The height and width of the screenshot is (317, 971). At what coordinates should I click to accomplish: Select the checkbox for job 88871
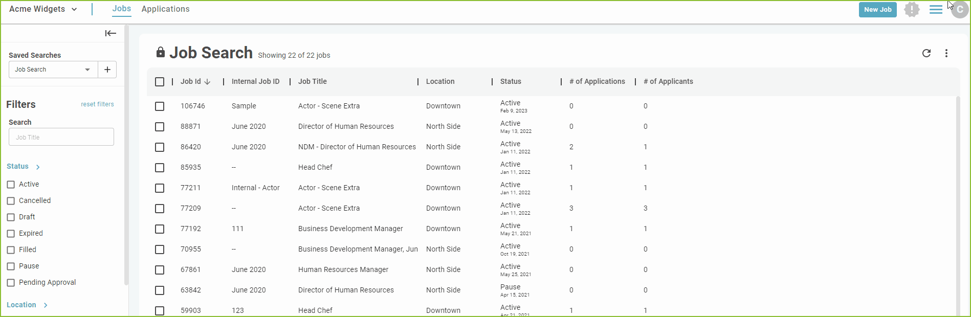pos(160,127)
